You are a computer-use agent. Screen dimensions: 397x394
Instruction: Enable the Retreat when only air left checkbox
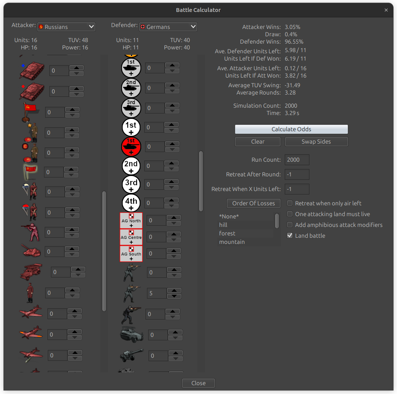click(289, 203)
